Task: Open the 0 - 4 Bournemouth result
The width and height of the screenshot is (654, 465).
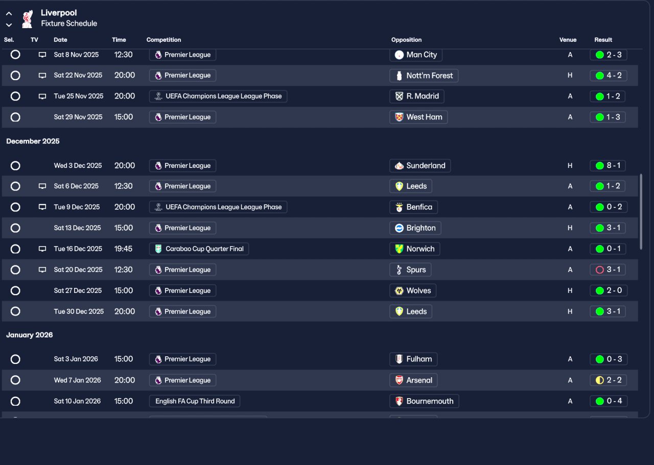Action: tap(608, 401)
